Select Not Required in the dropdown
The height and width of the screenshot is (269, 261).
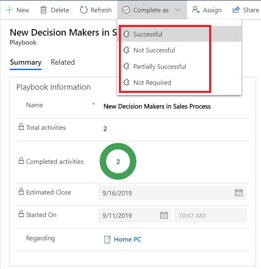click(x=152, y=83)
